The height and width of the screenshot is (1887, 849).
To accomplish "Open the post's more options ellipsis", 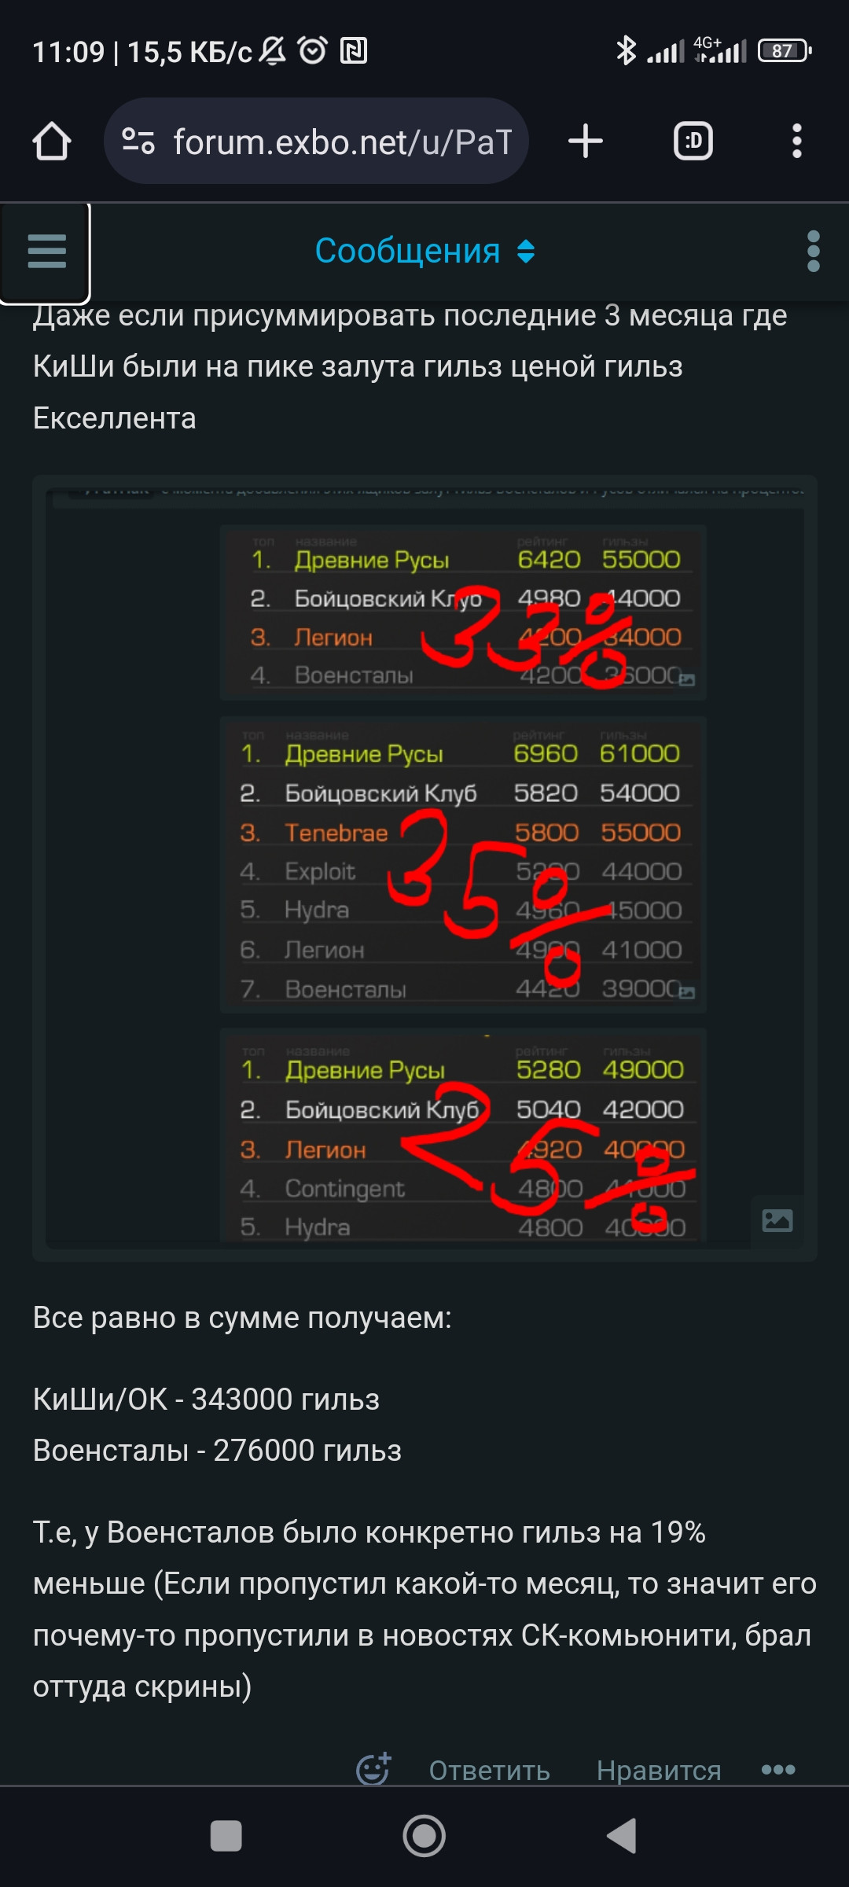I will click(x=778, y=1770).
